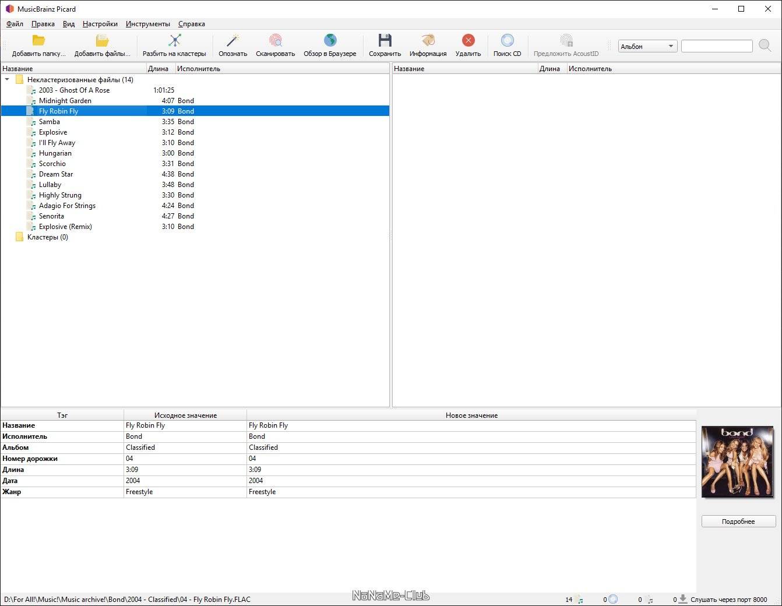Screen dimensions: 782x606
Task: Click the Новое значение column header
Action: coord(471,415)
